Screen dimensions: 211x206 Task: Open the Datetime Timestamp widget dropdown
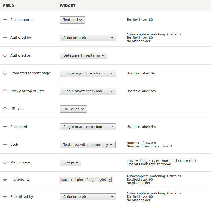point(83,55)
